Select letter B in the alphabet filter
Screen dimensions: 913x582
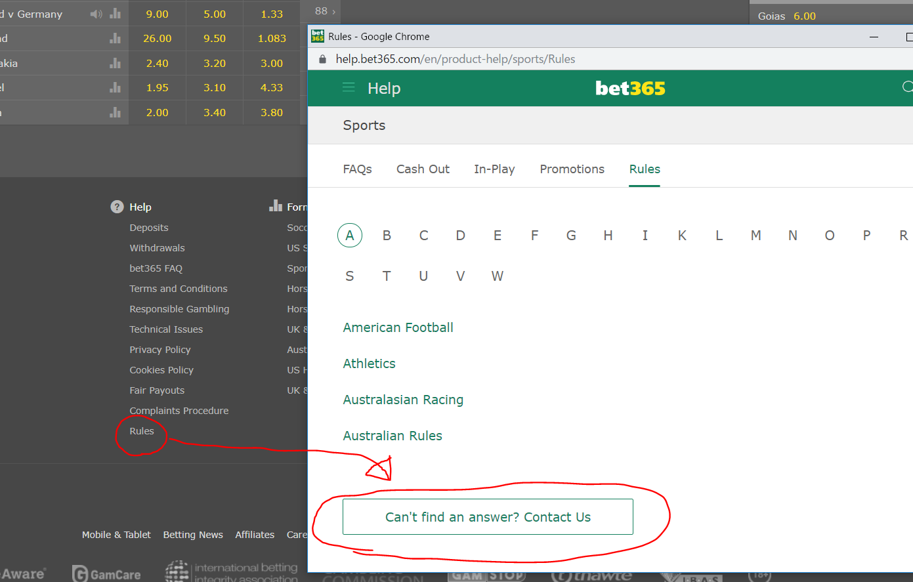(387, 236)
